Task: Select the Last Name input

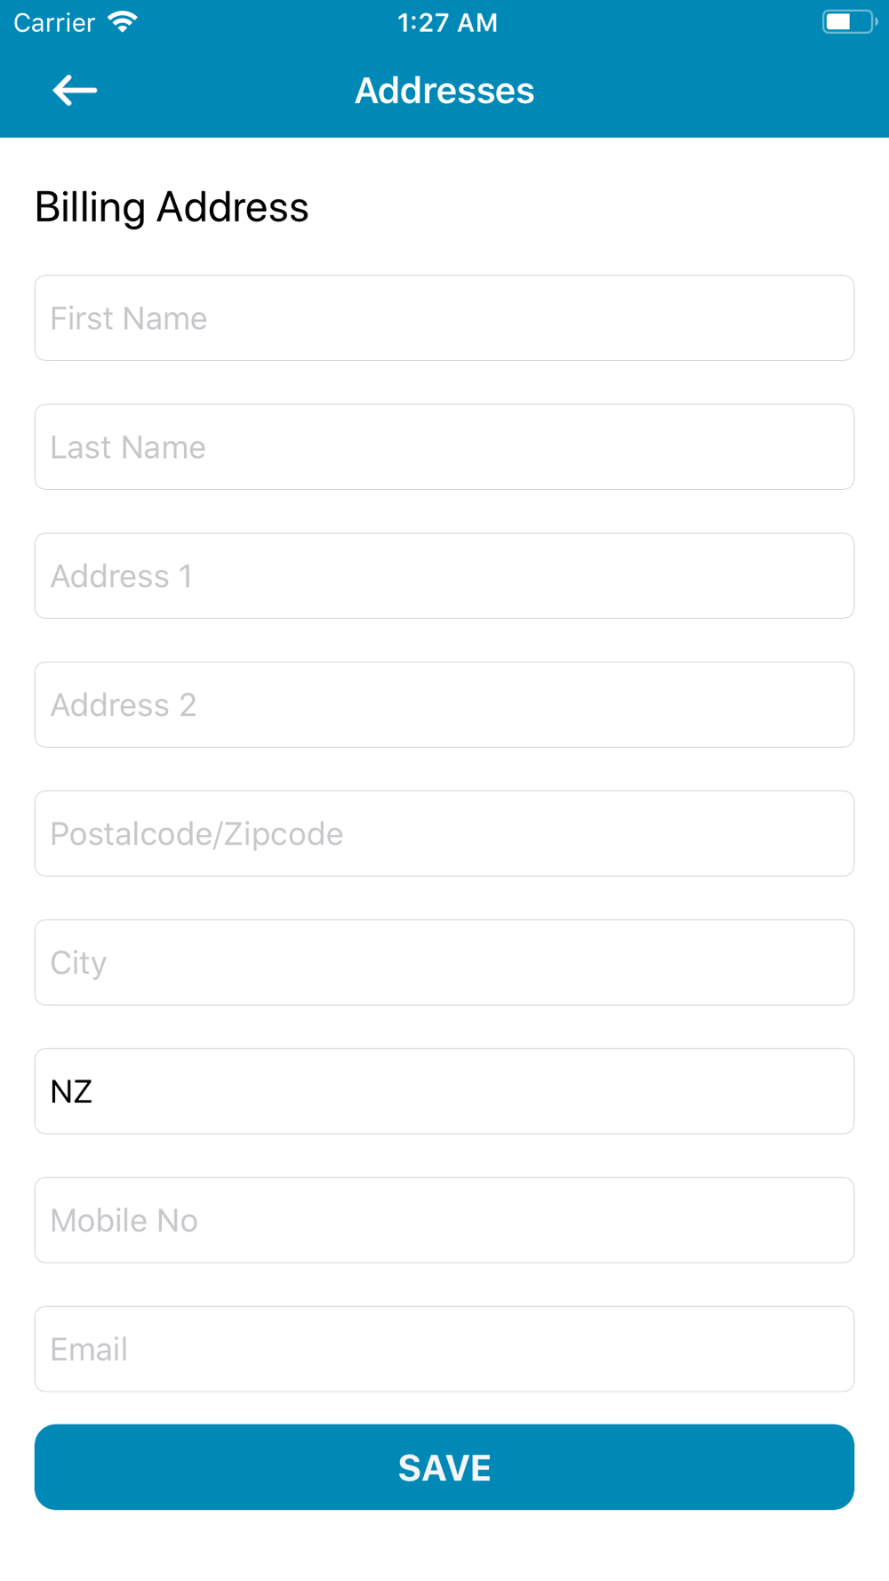Action: pos(444,447)
